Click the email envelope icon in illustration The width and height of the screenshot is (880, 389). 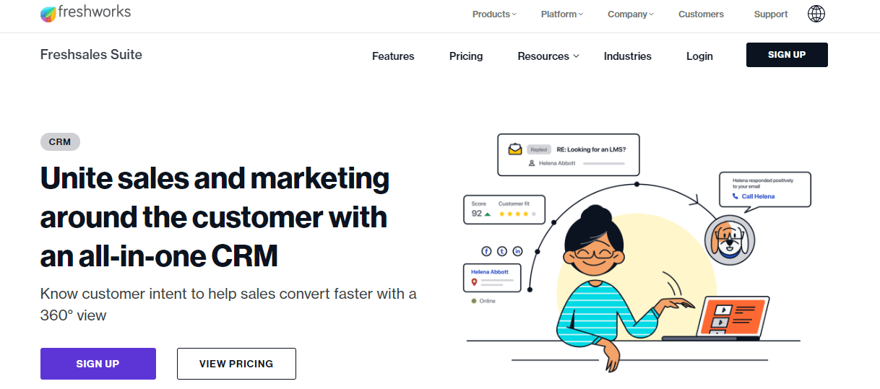[x=514, y=149]
